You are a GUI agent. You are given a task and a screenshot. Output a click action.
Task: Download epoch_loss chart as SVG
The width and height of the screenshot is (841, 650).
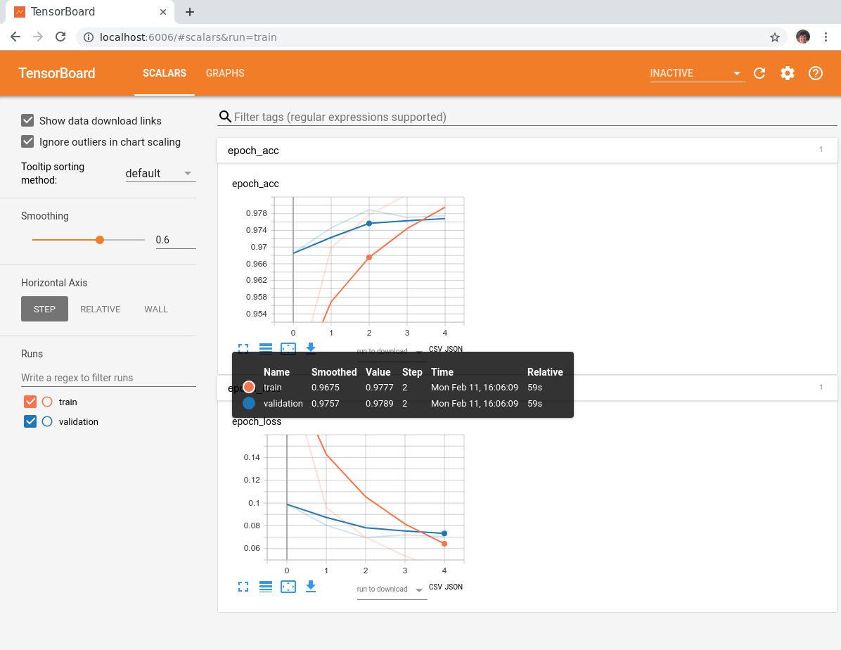point(311,587)
